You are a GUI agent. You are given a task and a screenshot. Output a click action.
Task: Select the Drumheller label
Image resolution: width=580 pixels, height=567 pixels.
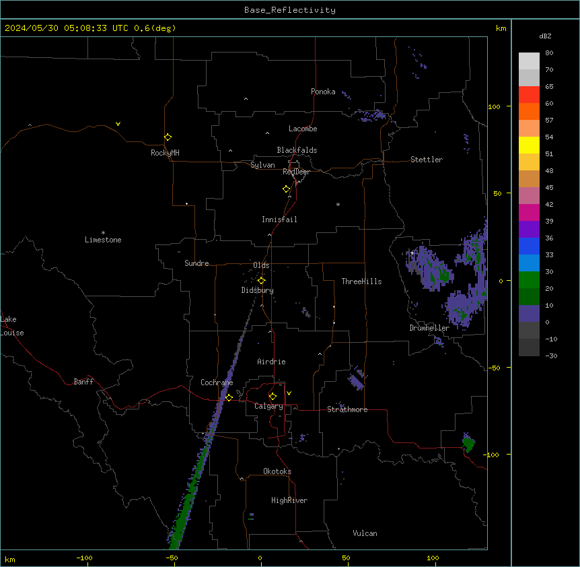429,328
